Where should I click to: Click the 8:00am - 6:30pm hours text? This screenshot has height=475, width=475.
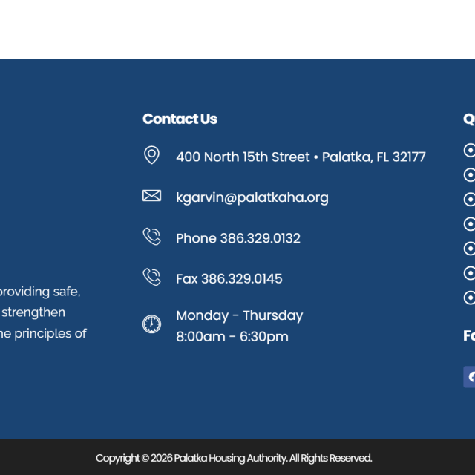[x=232, y=337]
